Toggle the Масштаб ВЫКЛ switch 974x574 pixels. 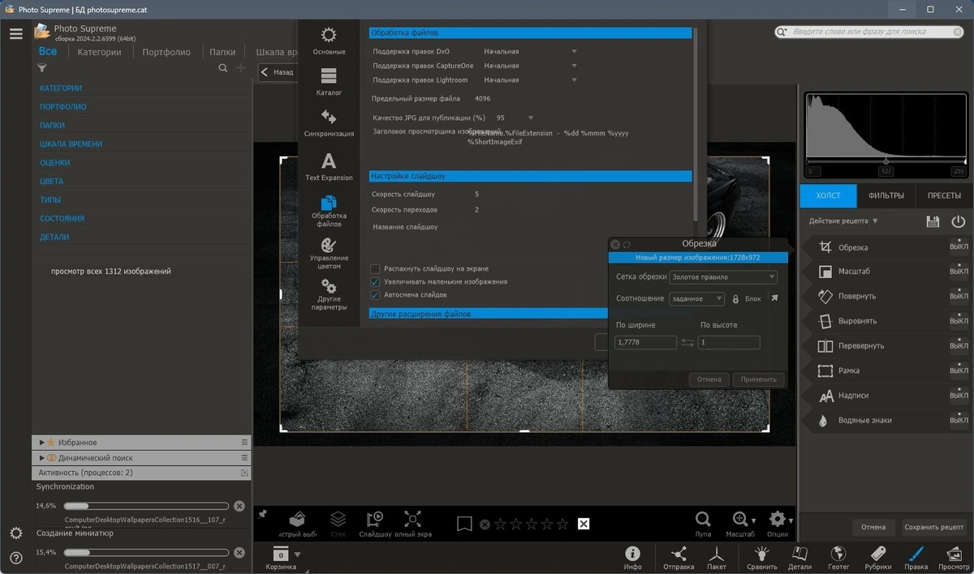pyautogui.click(x=959, y=272)
